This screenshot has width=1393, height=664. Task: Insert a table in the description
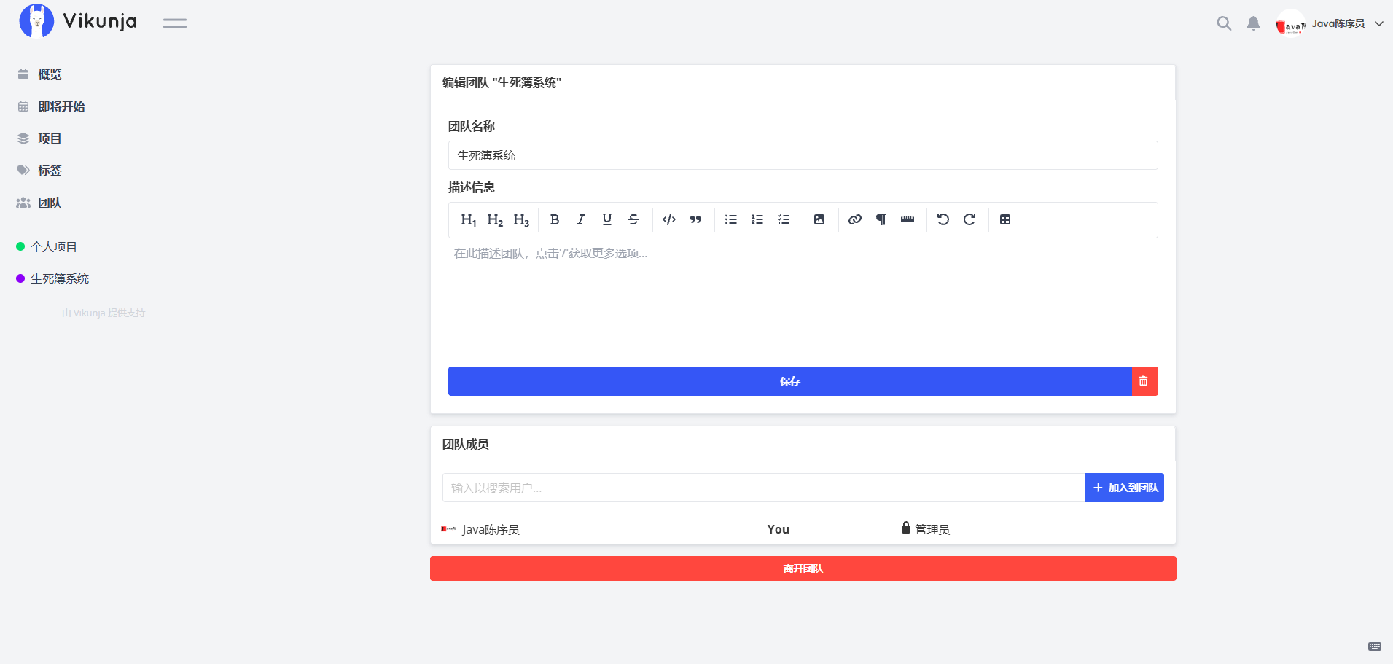1005,219
